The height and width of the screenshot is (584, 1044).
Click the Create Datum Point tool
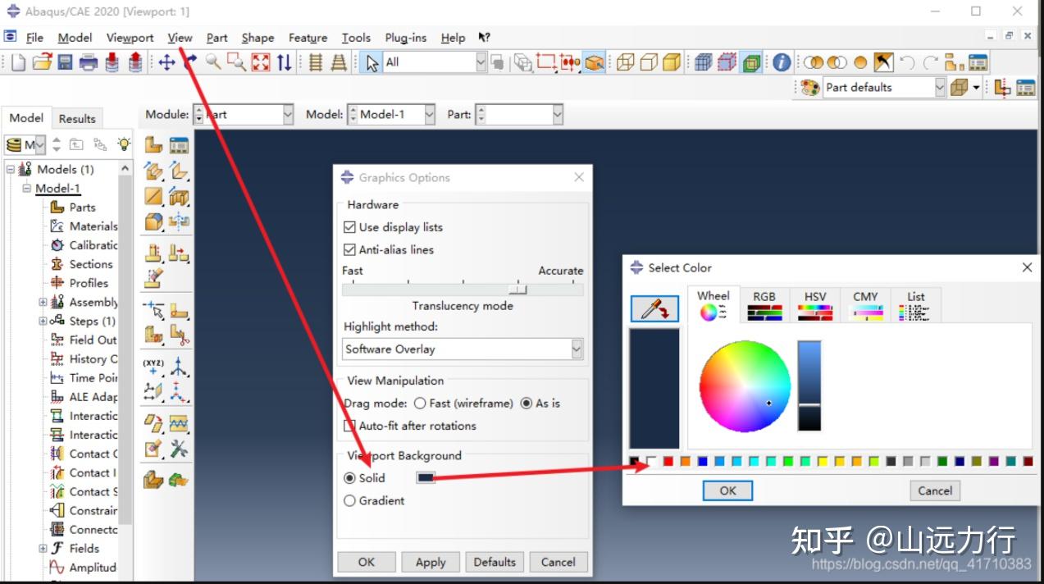(153, 366)
